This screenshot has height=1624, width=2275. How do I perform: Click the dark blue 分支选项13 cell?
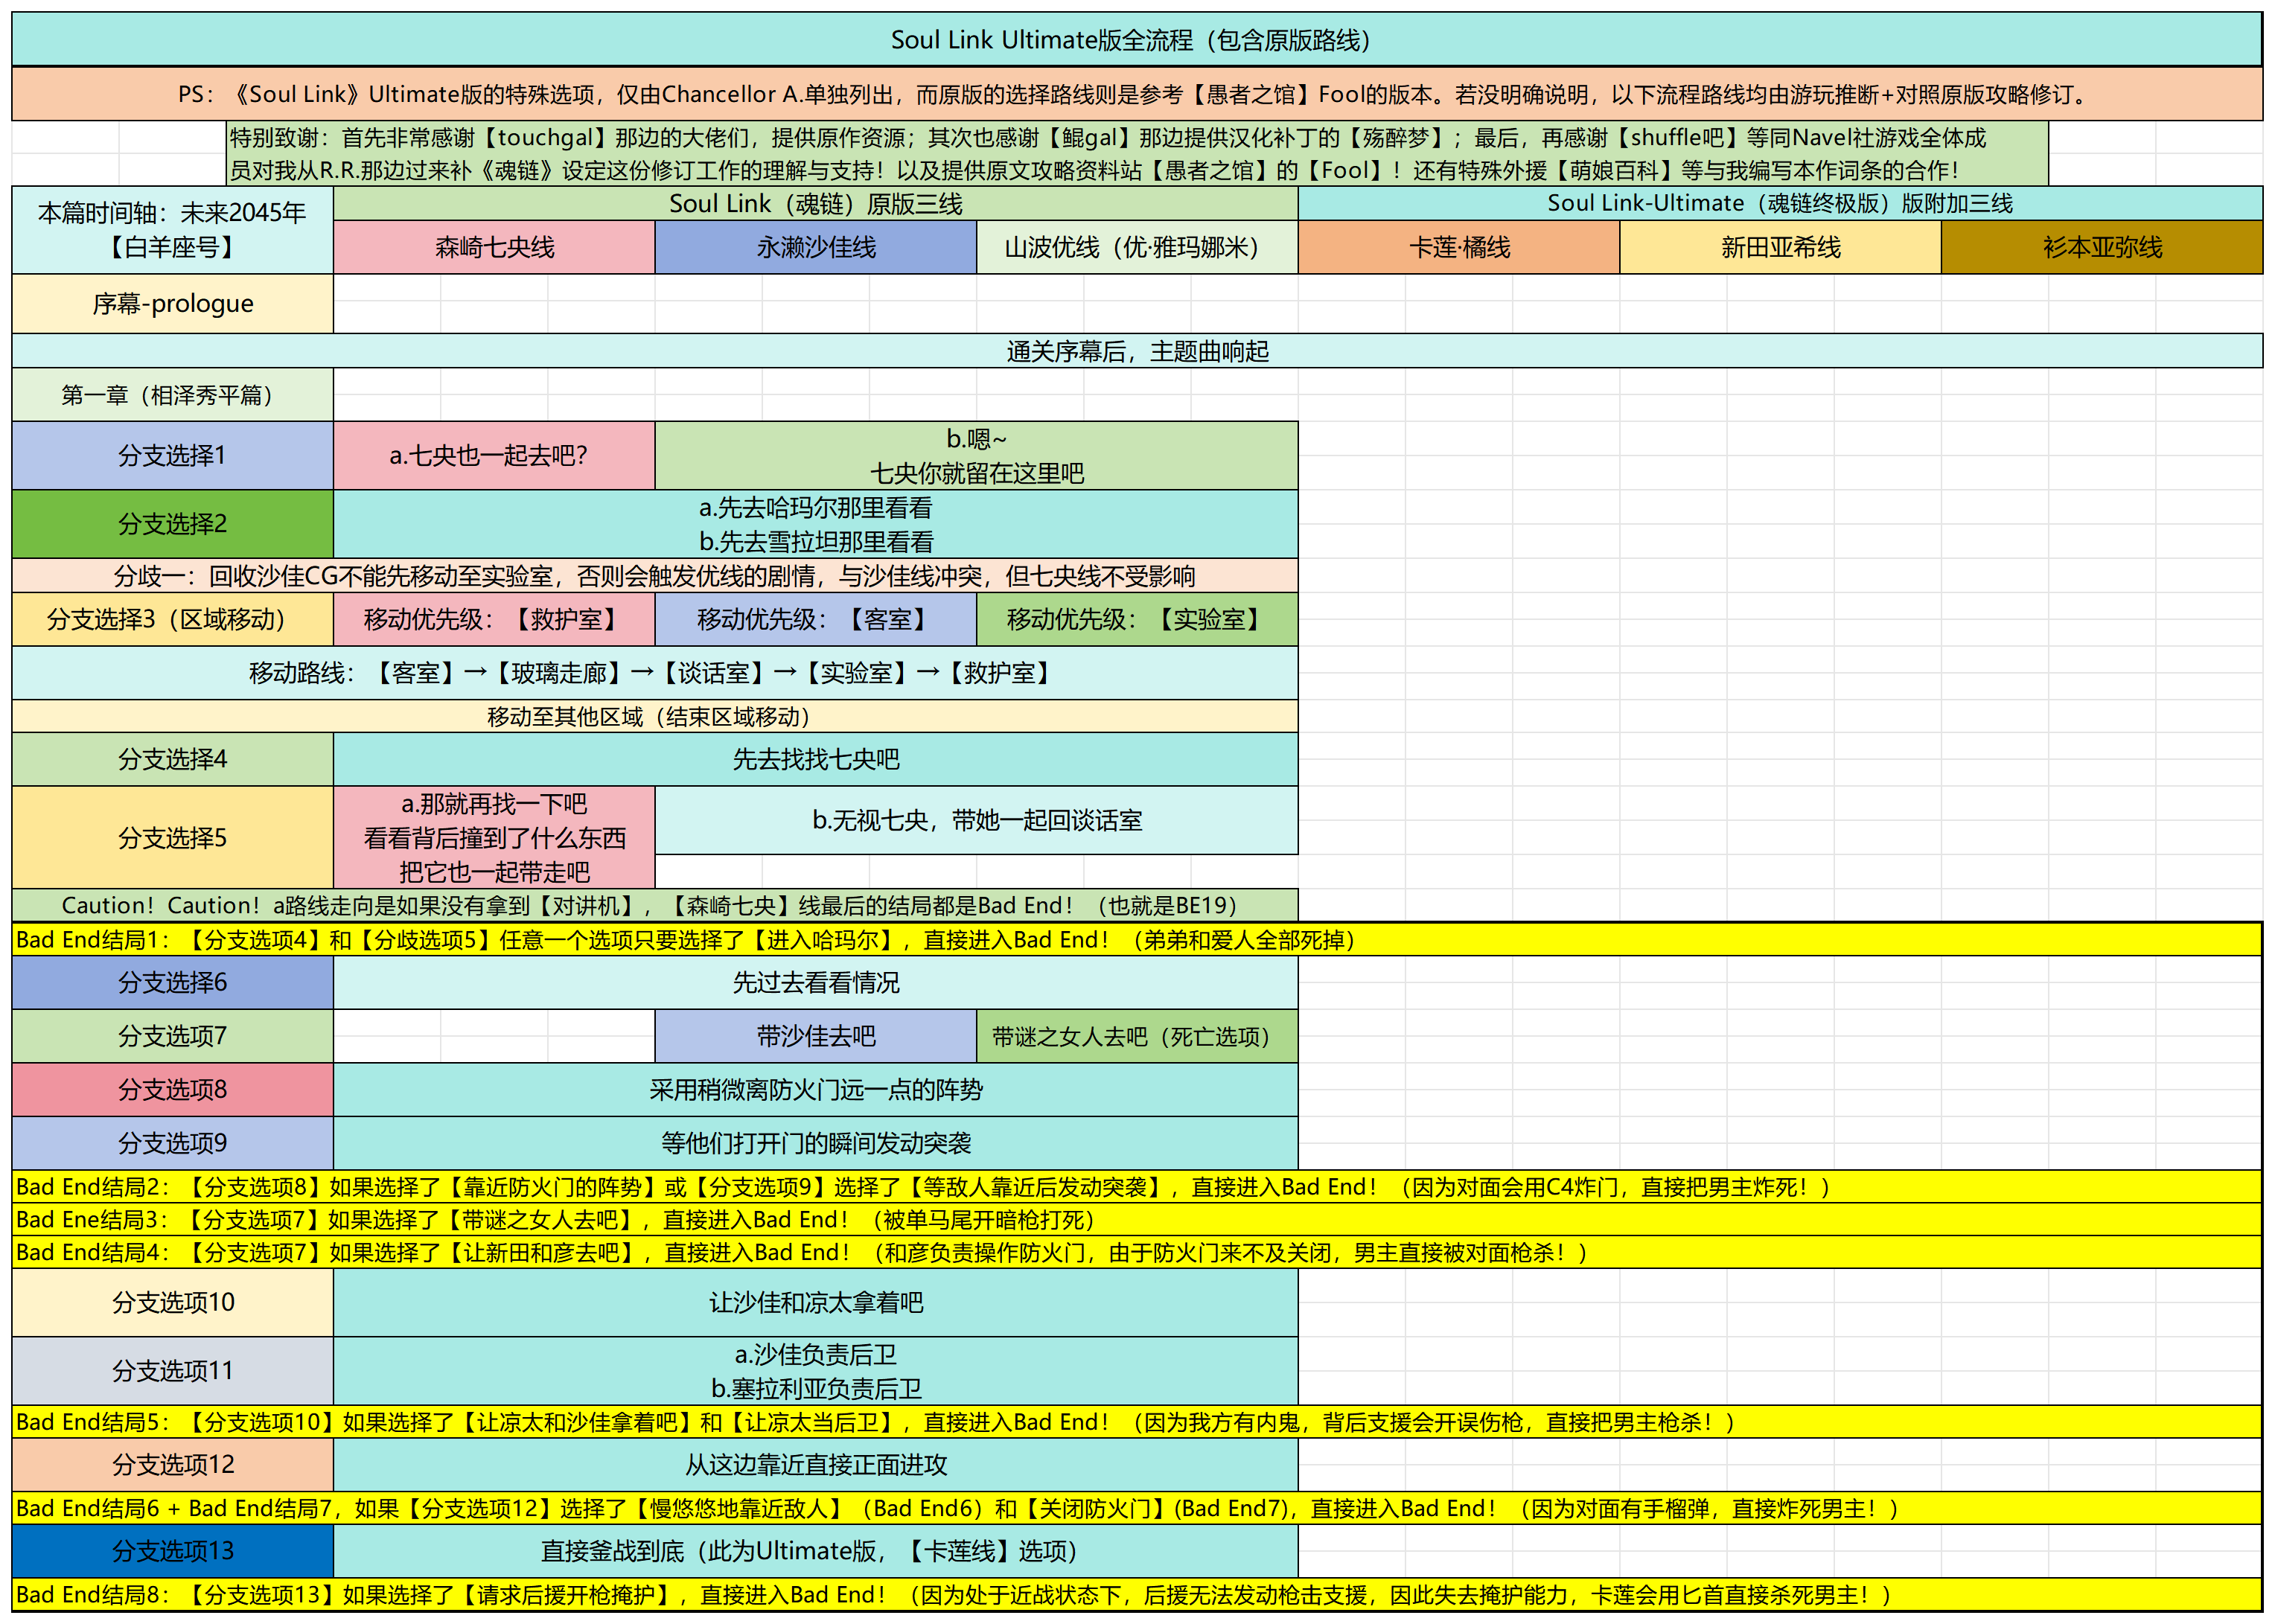click(172, 1551)
